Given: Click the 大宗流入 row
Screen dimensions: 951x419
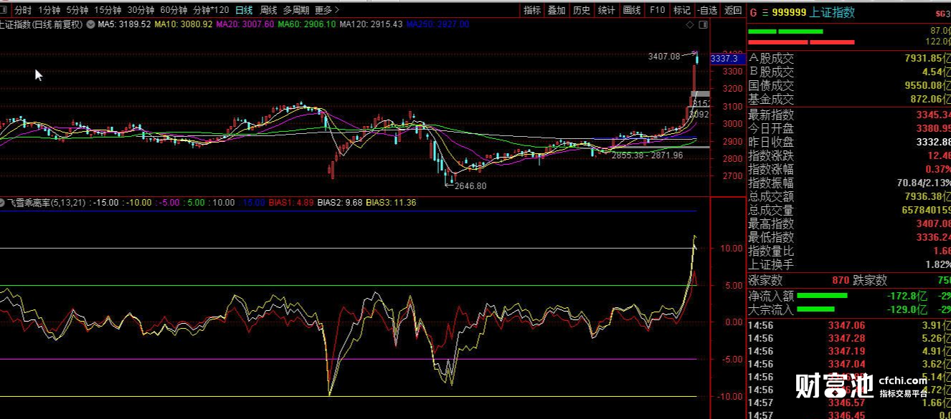Looking at the screenshot, I should (849, 309).
